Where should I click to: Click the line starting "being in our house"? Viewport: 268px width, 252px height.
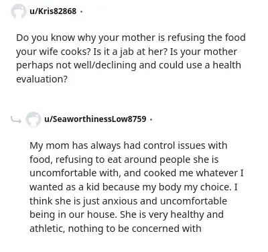pyautogui.click(x=127, y=214)
